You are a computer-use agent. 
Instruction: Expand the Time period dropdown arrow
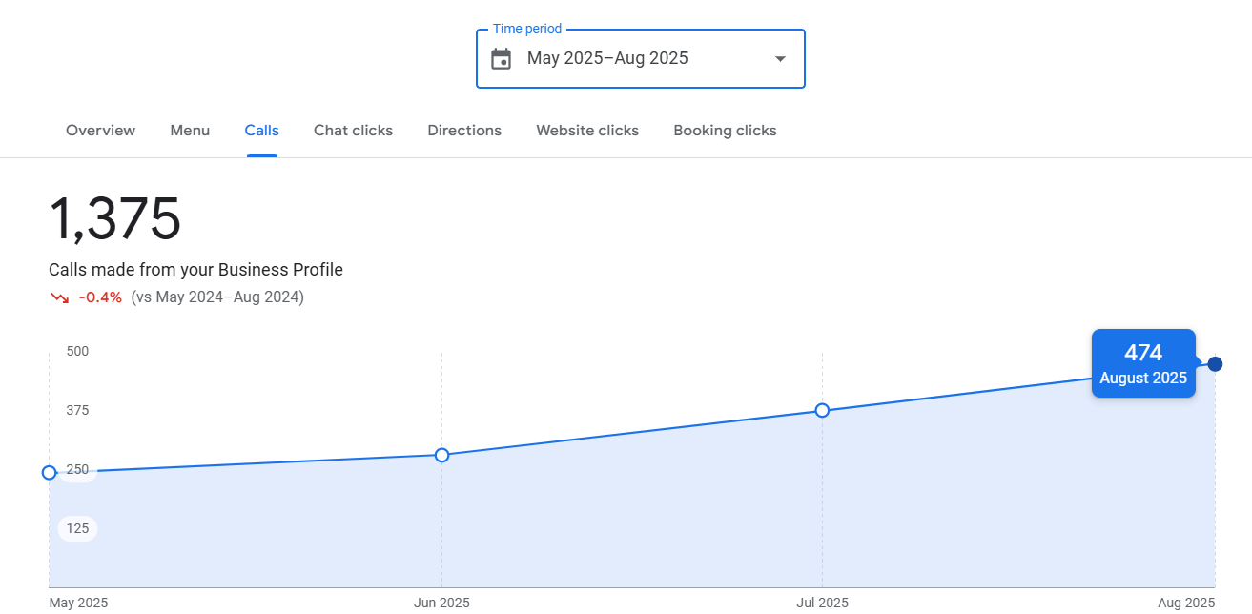pyautogui.click(x=780, y=59)
